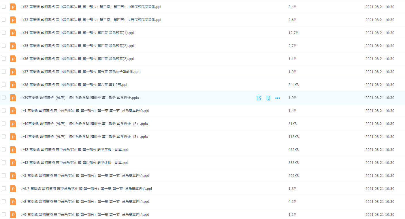Click the PowerPoint icon beside ok9 file
Screen dimensions: 405x219
pyautogui.click(x=13, y=214)
